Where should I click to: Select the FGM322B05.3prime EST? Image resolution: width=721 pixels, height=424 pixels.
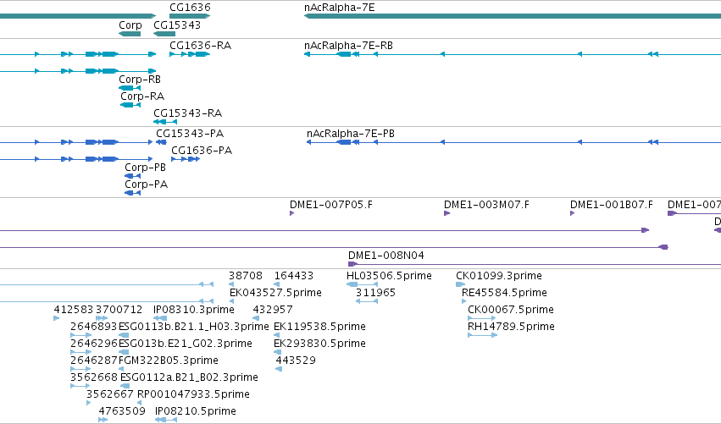(121, 369)
